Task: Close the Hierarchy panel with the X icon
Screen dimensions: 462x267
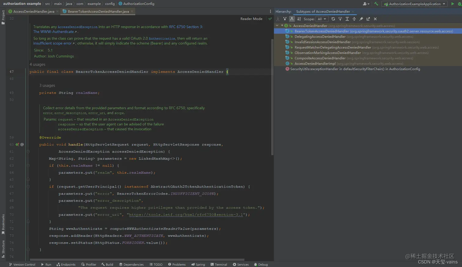Action: click(x=375, y=19)
